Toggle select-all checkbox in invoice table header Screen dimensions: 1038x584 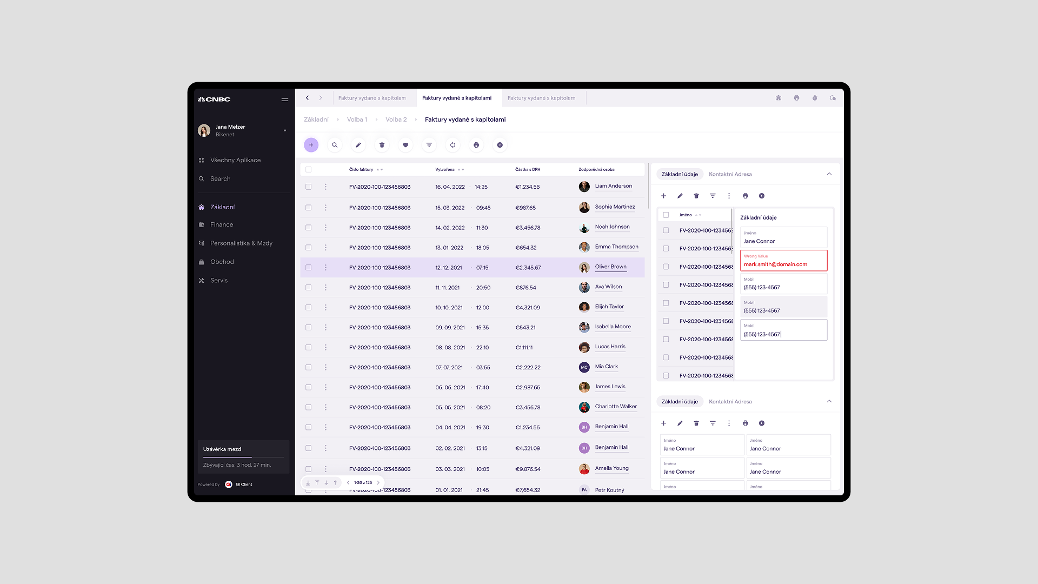(308, 170)
